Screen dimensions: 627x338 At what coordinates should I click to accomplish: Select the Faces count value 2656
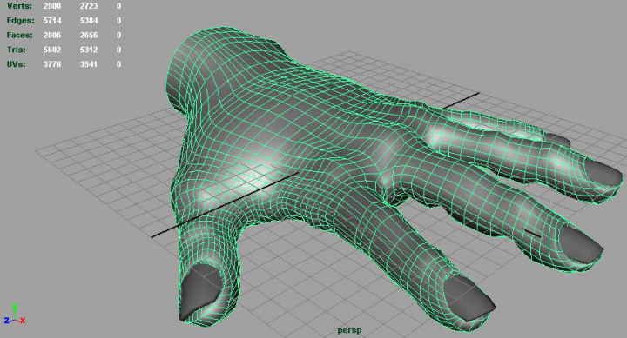(88, 35)
